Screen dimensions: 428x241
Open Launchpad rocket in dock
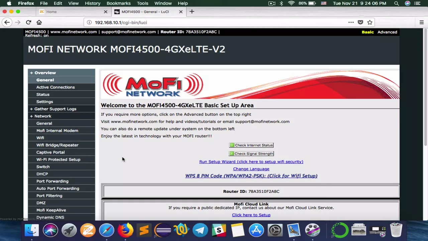pyautogui.click(x=69, y=230)
